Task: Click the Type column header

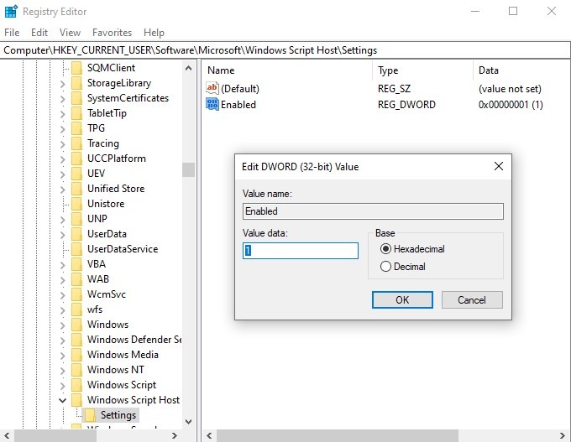Action: tap(422, 70)
